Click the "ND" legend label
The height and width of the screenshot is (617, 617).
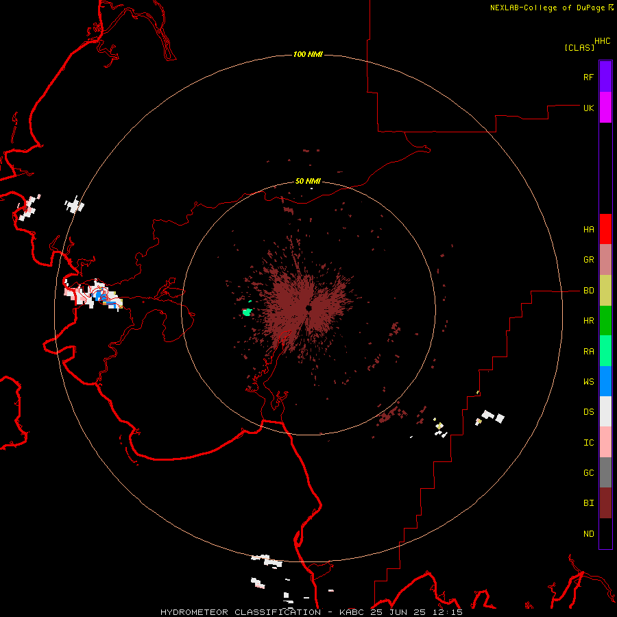[588, 534]
